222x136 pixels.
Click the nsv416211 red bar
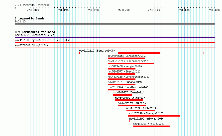[x=151, y=126]
